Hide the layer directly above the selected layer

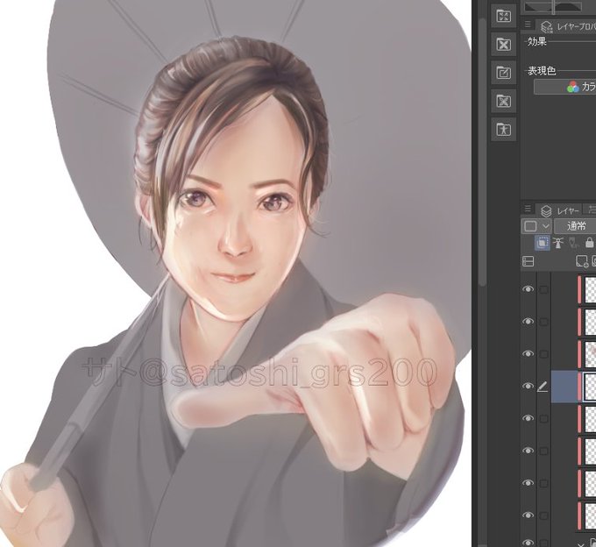[x=528, y=354]
